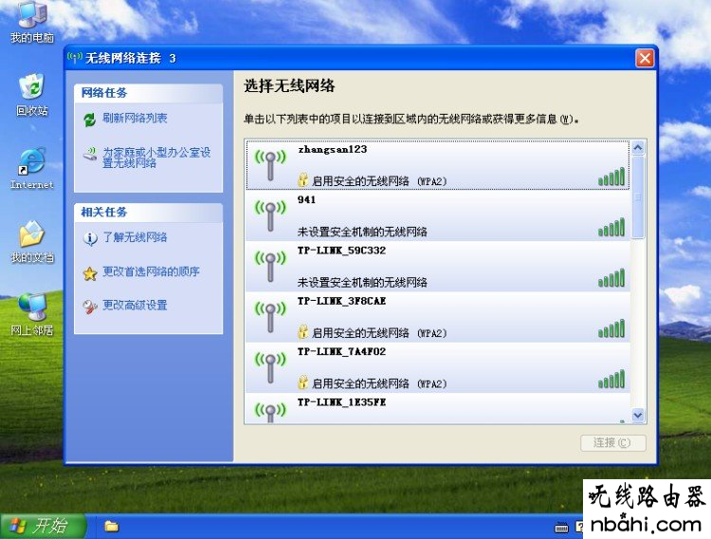The width and height of the screenshot is (711, 539).
Task: Click the network list scroll down arrow
Action: point(638,415)
